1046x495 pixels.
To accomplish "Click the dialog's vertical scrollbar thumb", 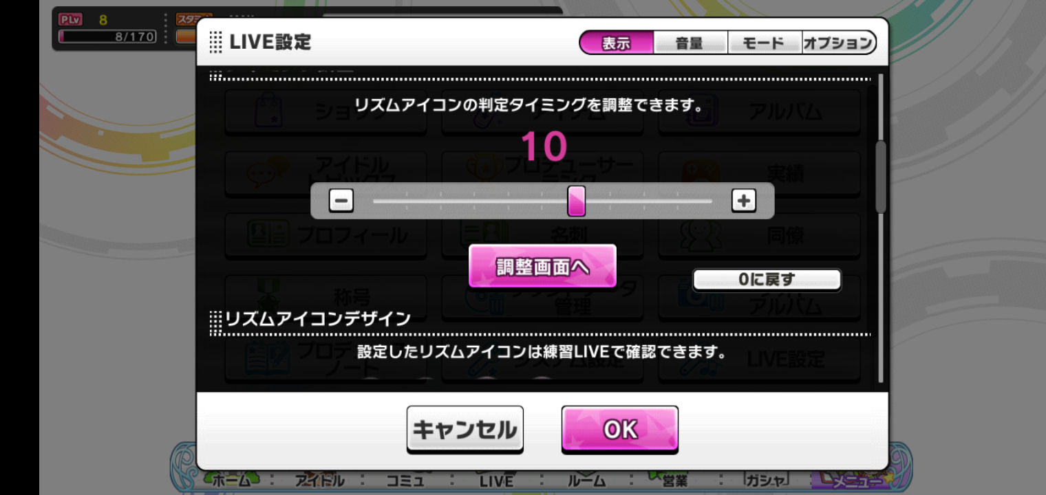I will (880, 177).
